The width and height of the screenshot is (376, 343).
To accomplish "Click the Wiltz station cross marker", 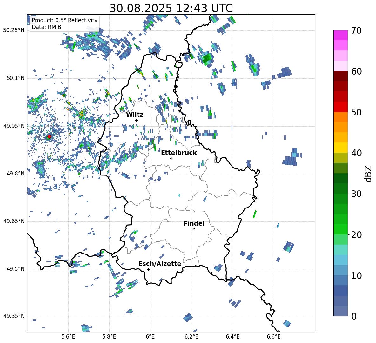I will tap(137, 120).
